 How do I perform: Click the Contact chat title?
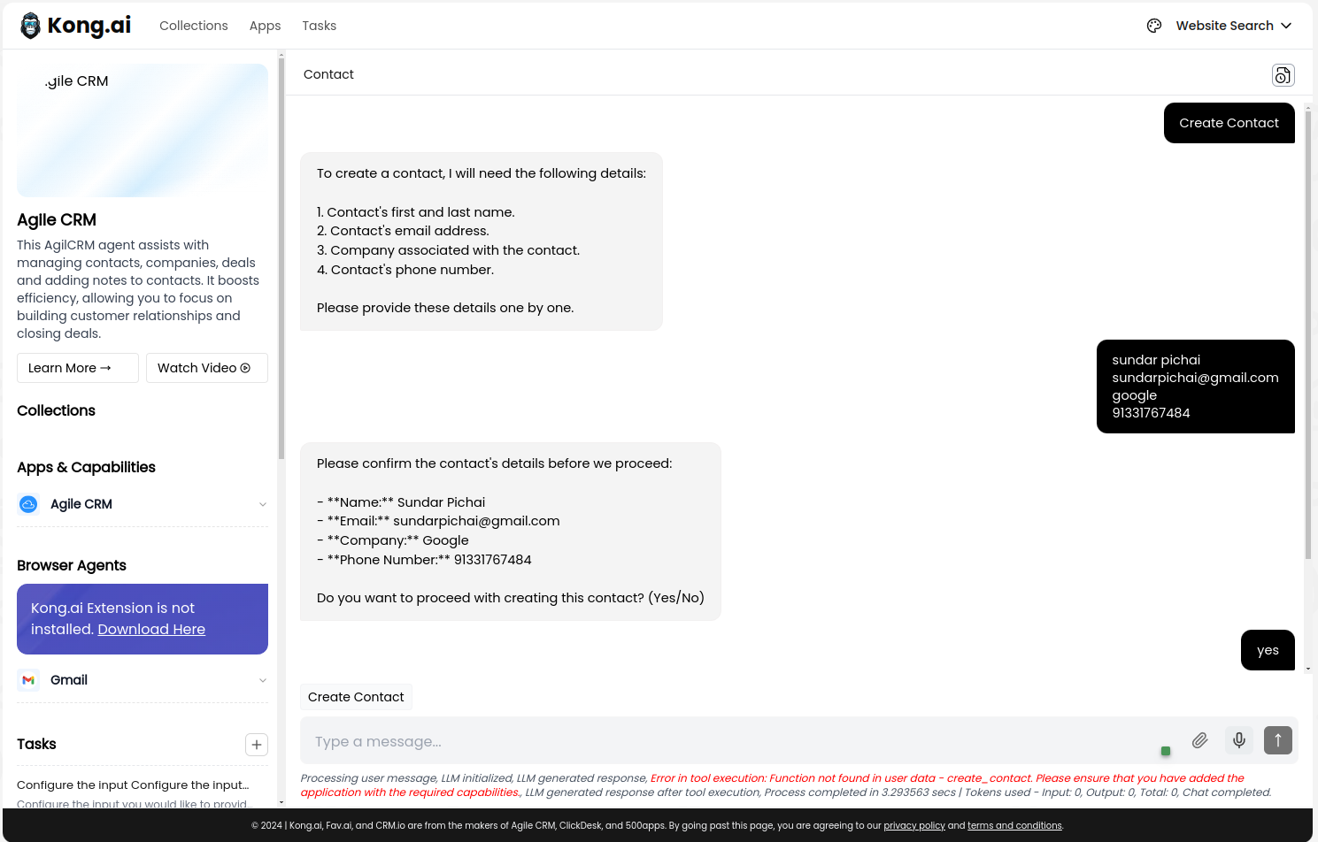(x=328, y=74)
